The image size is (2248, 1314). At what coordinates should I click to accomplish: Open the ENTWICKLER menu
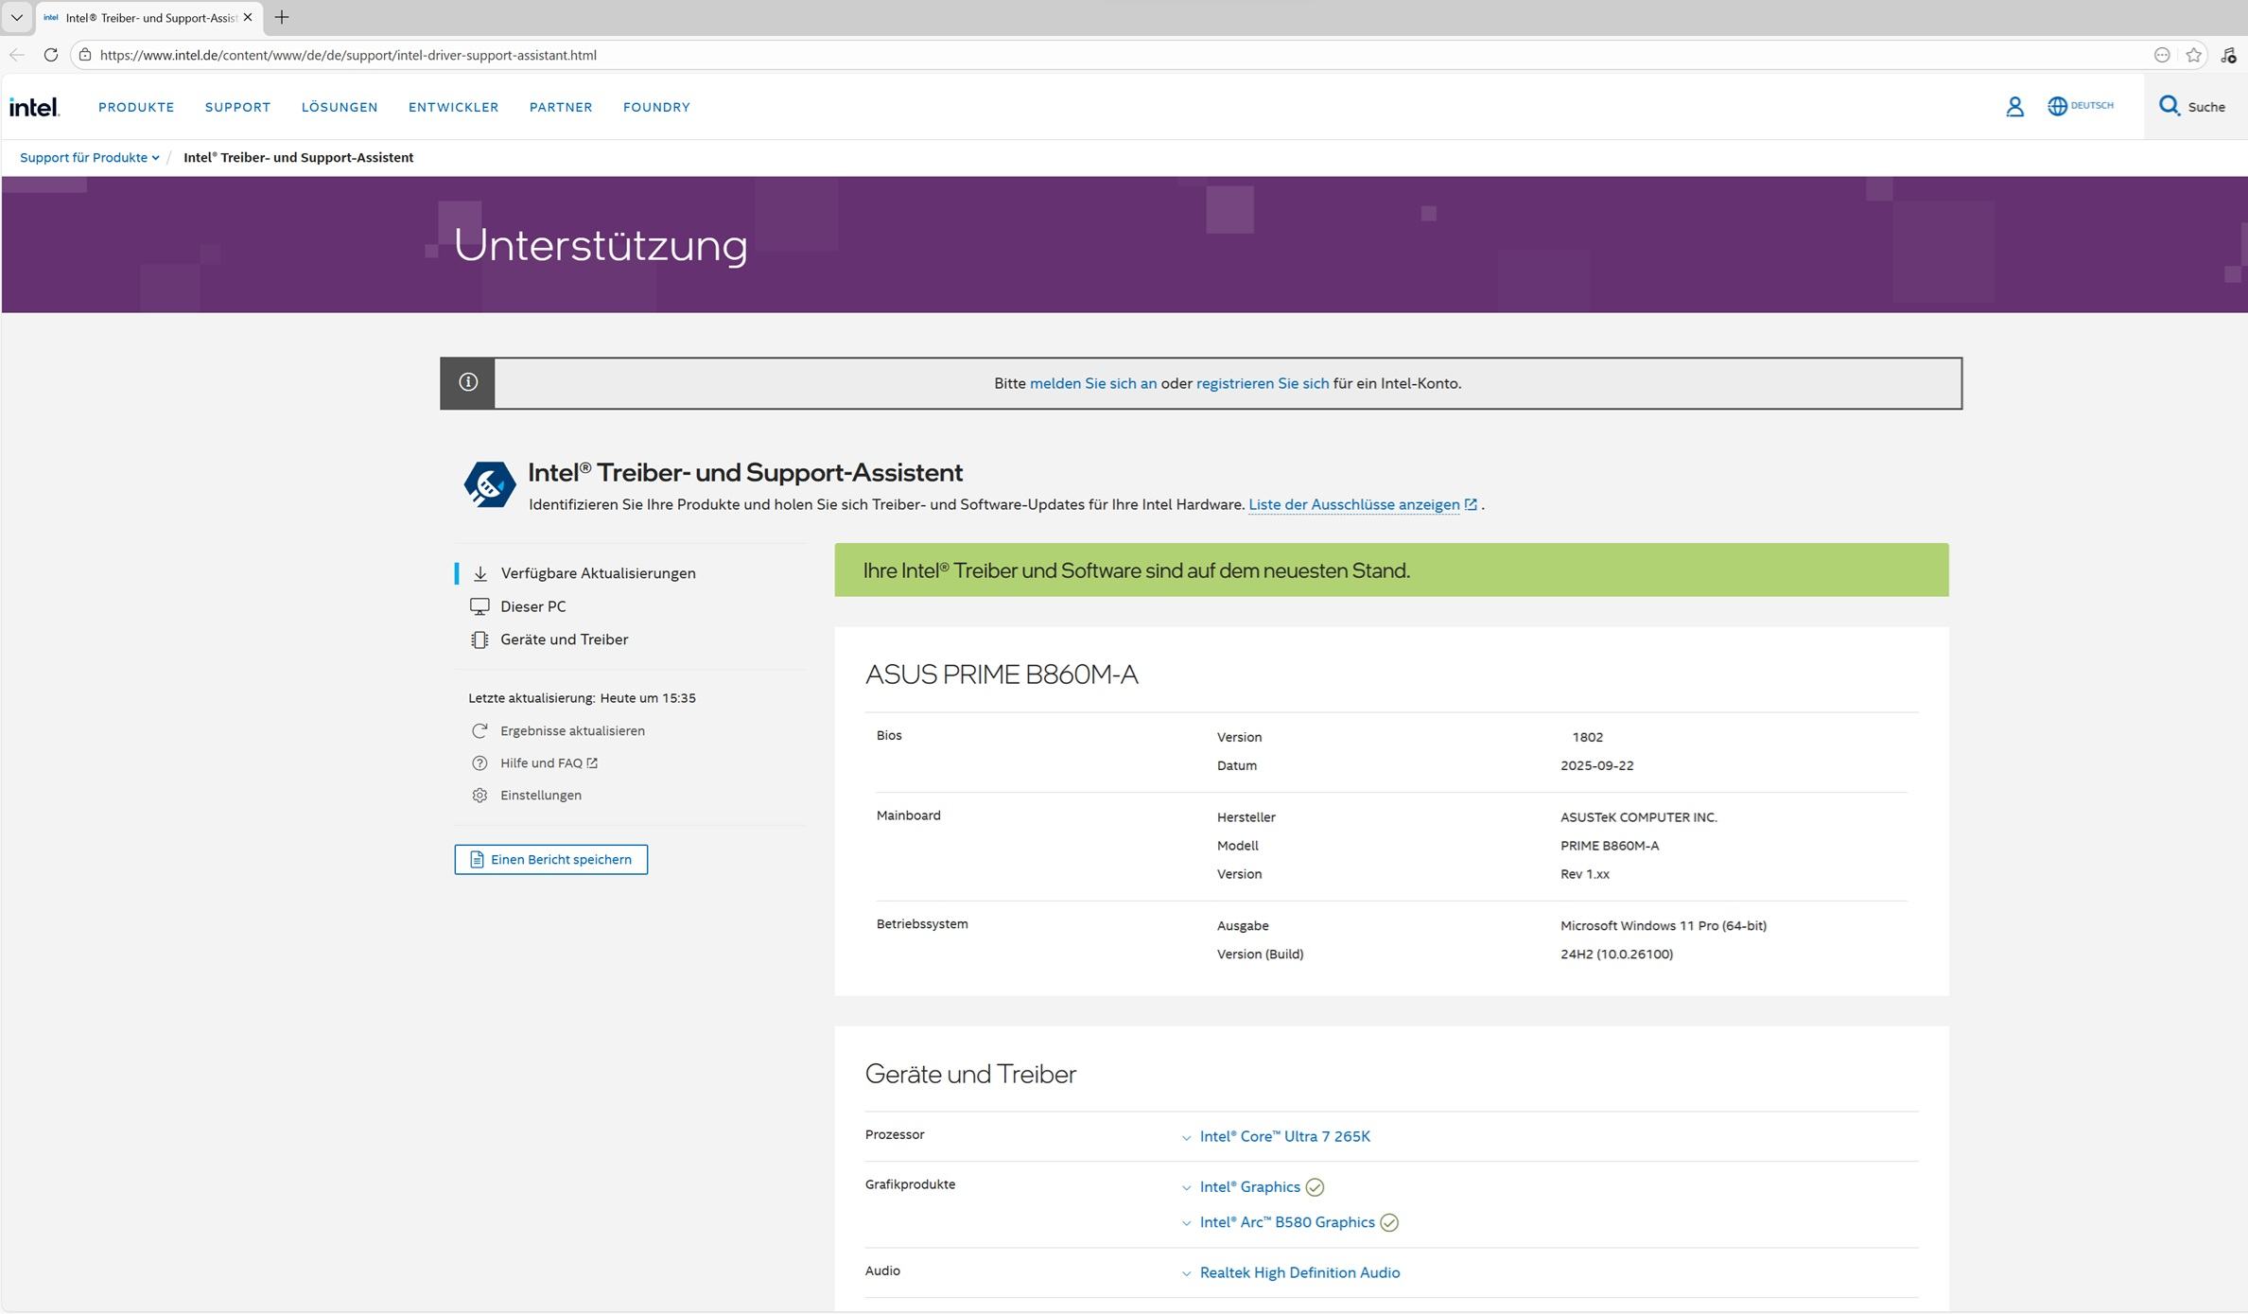click(453, 108)
